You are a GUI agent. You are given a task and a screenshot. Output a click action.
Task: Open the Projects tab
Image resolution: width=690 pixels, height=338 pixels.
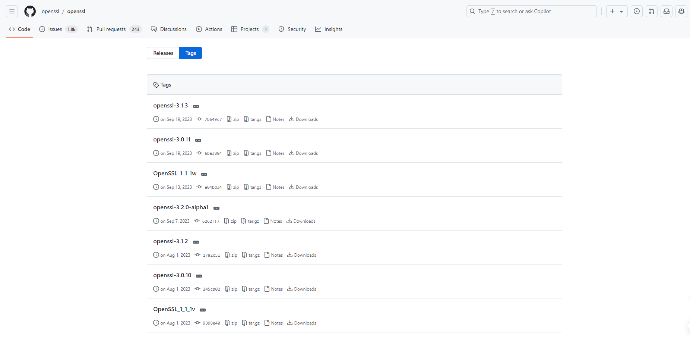tap(250, 29)
